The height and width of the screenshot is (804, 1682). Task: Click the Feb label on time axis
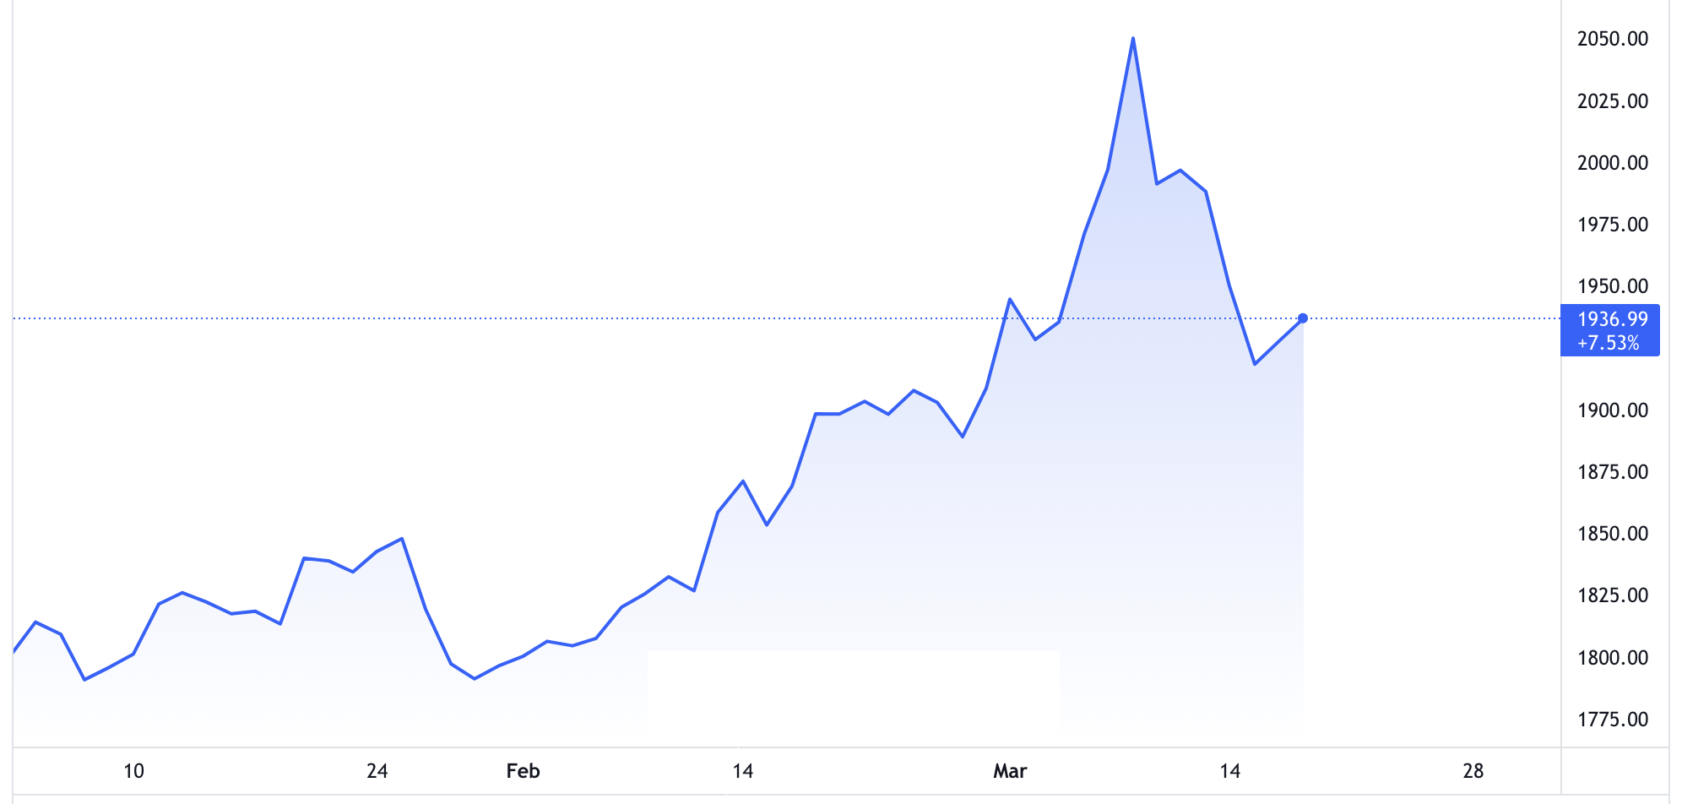[x=523, y=771]
